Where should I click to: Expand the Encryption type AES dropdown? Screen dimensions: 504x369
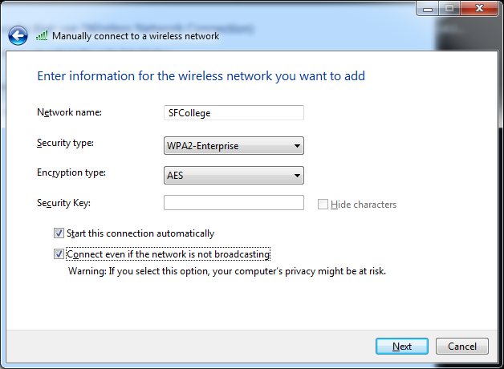pos(234,176)
